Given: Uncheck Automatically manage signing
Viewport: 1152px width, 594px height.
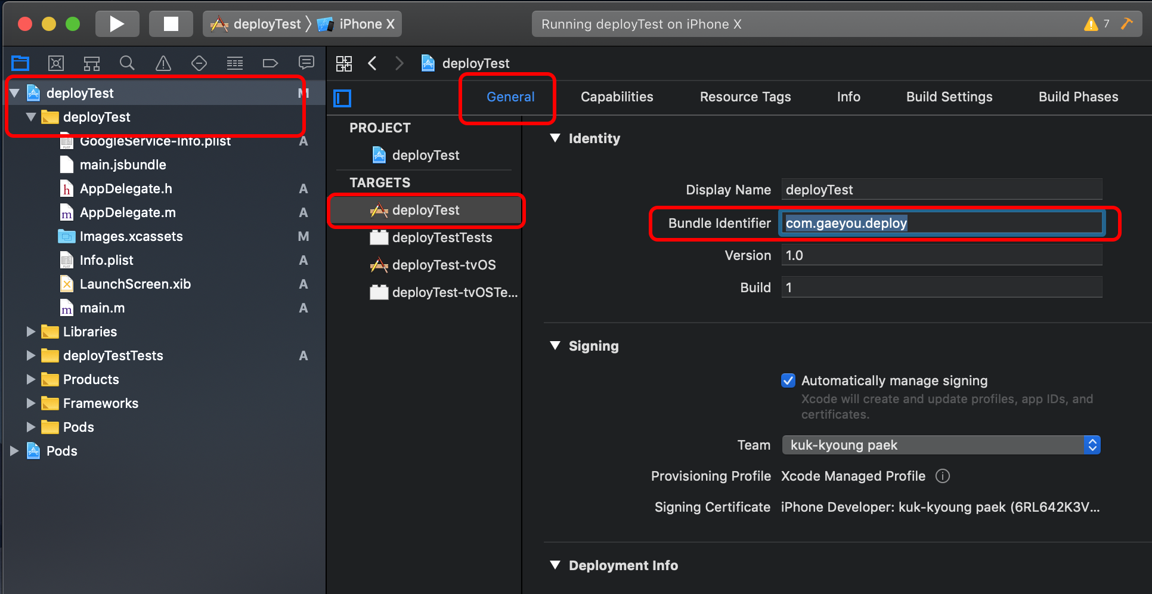Looking at the screenshot, I should 788,380.
